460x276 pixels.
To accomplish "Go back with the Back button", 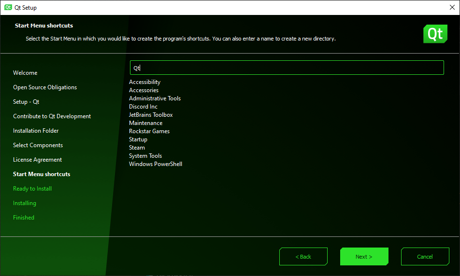I will [x=303, y=256].
